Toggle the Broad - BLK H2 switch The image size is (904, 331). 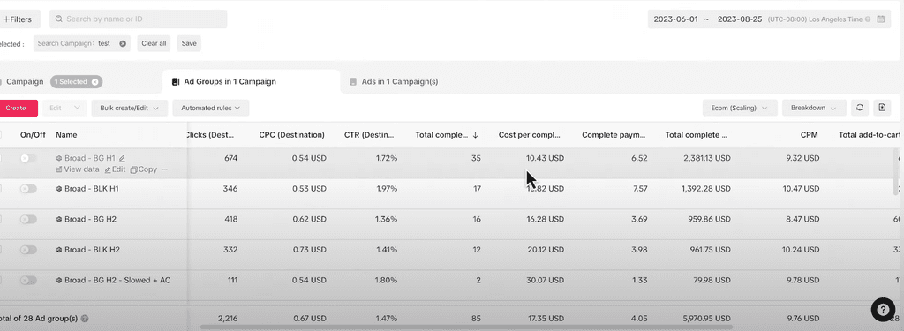28,250
